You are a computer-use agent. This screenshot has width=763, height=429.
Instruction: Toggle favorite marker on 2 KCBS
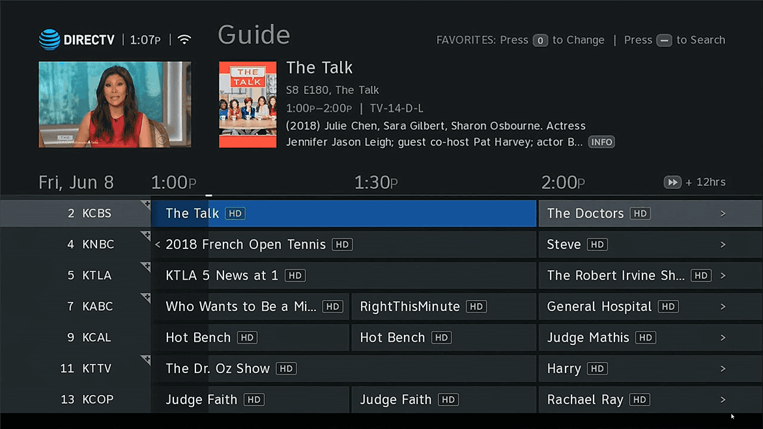click(x=145, y=205)
